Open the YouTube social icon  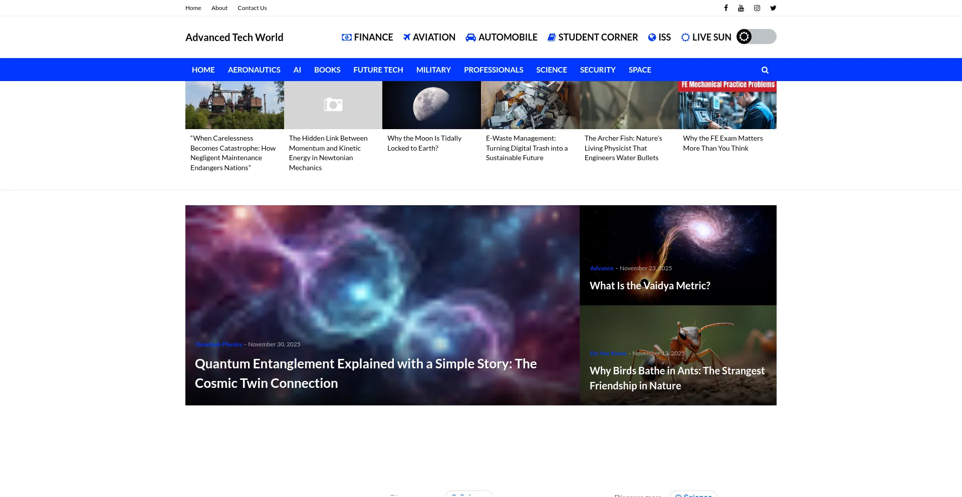click(x=741, y=8)
